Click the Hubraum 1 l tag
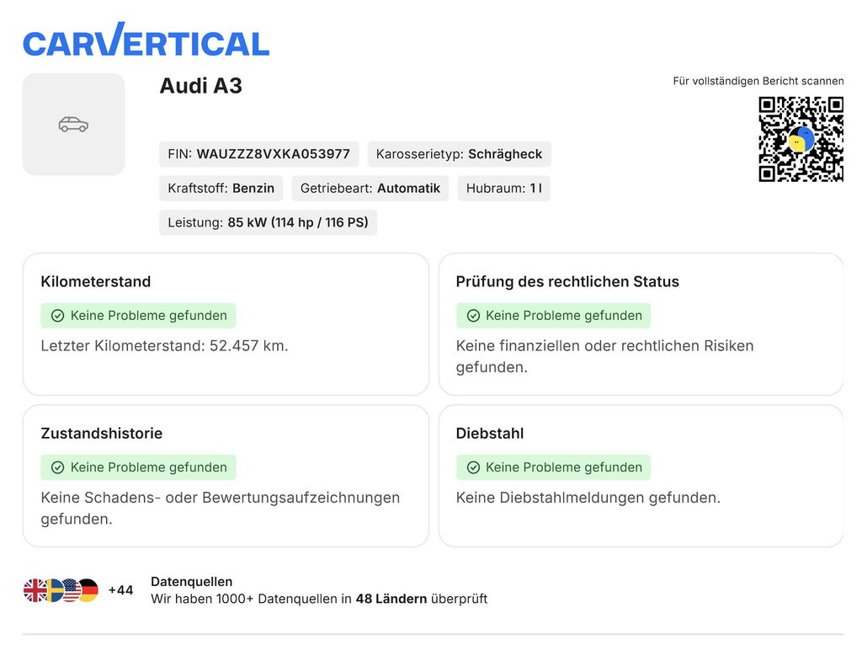Image resolution: width=862 pixels, height=645 pixels. [x=503, y=188]
